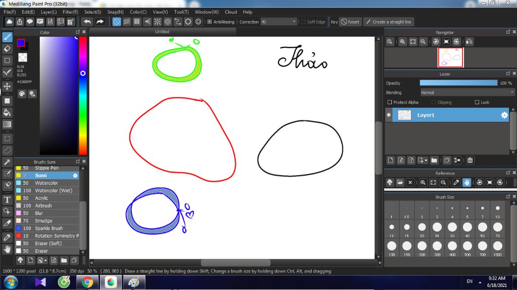Enable the Soft Edge checkbox
The width and height of the screenshot is (517, 290).
point(303,22)
